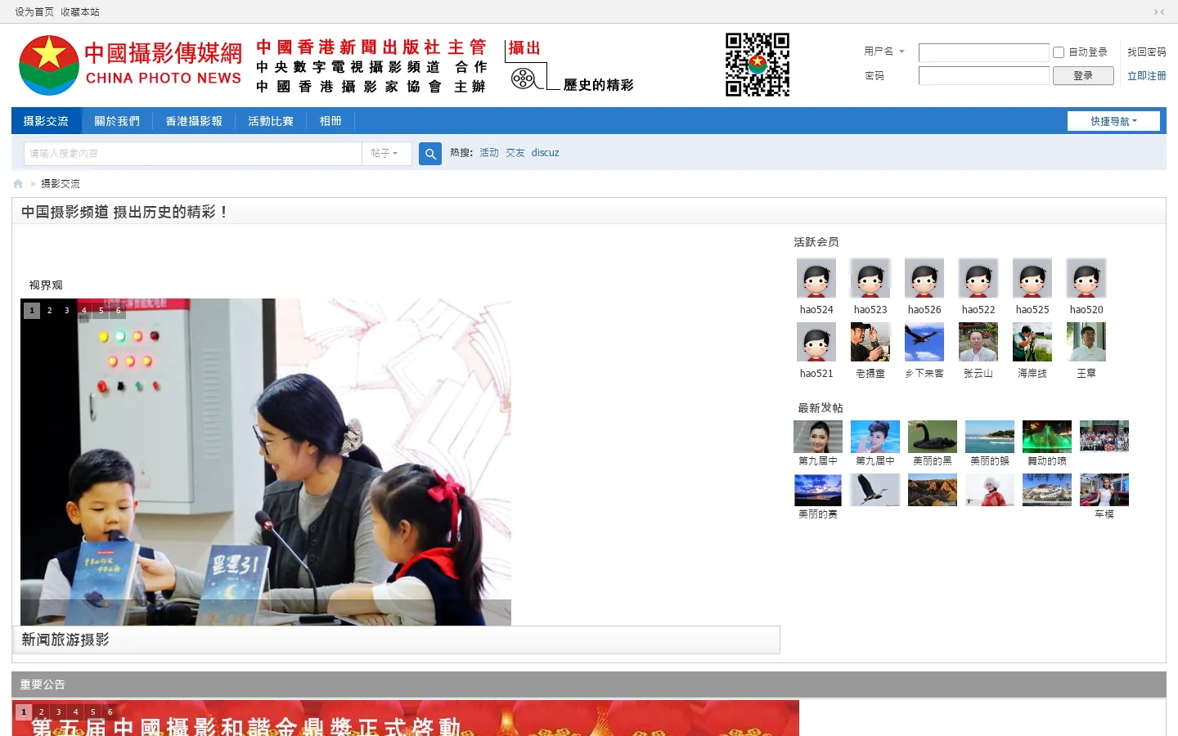Open the 帖子 search type dropdown
This screenshot has height=736, width=1178.
coord(386,154)
